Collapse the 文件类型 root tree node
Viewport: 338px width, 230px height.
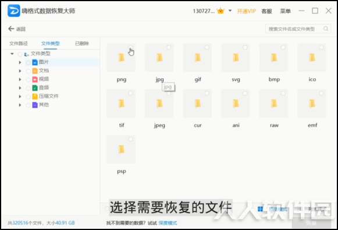coord(12,54)
